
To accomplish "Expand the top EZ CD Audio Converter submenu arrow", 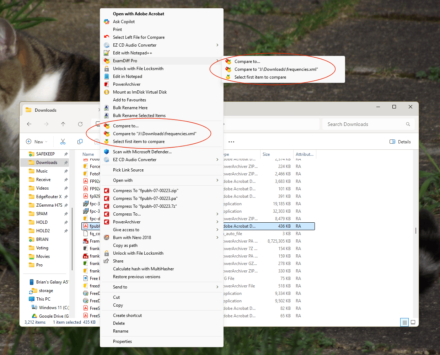I will pyautogui.click(x=217, y=45).
